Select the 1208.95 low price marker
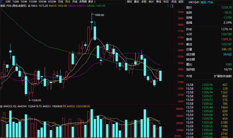Image resolution: width=233 pixels, height=138 pixels. 36,100
